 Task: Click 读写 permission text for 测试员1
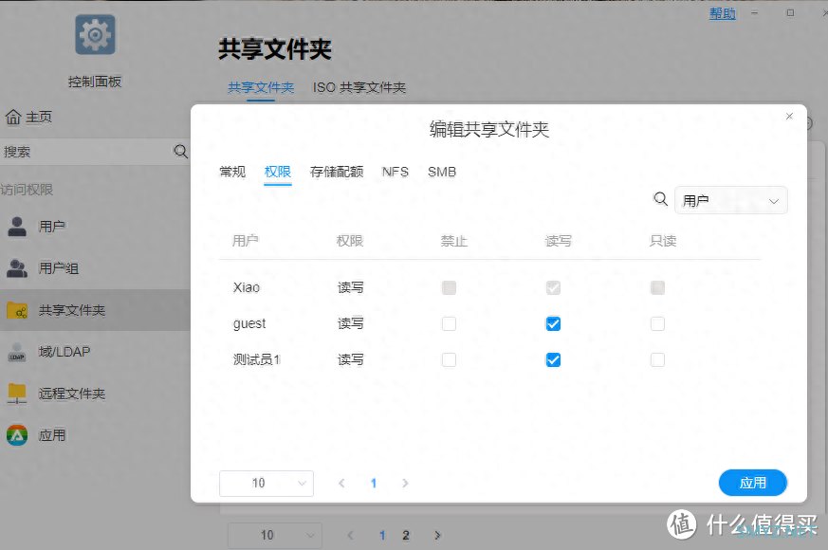pos(351,360)
